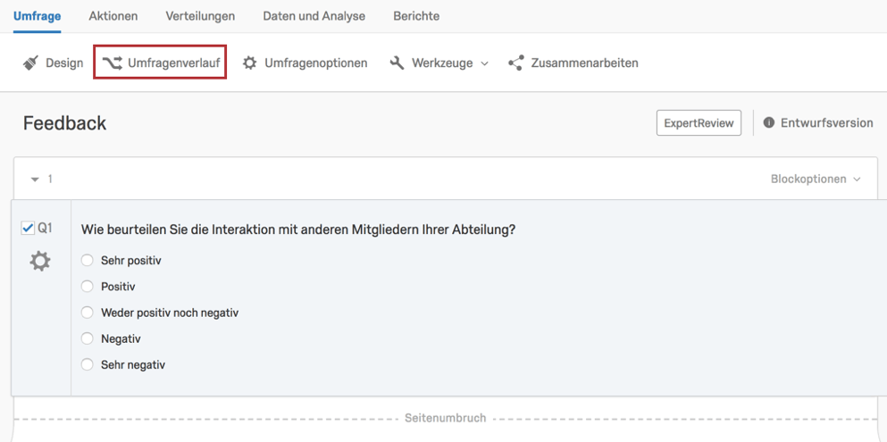887x442 pixels.
Task: Click the Entwurfsversion info icon
Action: pos(769,122)
